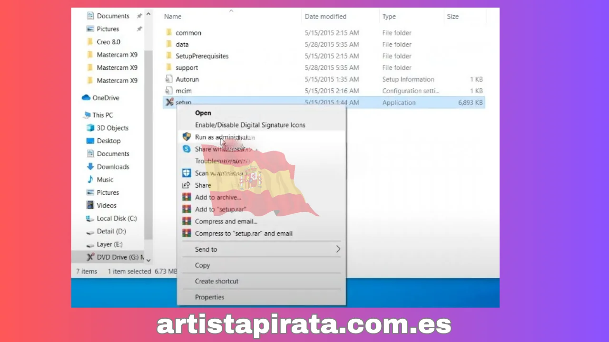Click the This PC computer icon
The height and width of the screenshot is (342, 609).
pyautogui.click(x=87, y=115)
